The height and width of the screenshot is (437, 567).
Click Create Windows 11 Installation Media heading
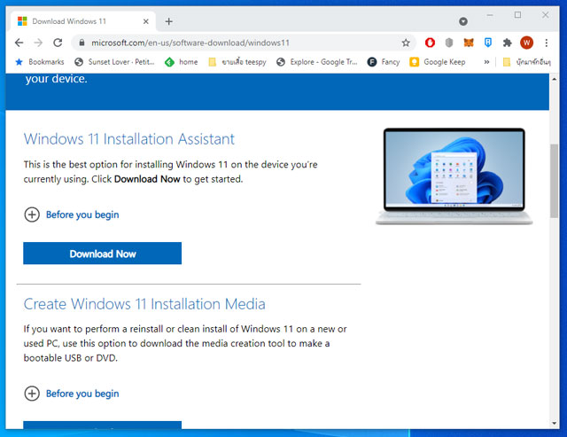[x=144, y=304]
